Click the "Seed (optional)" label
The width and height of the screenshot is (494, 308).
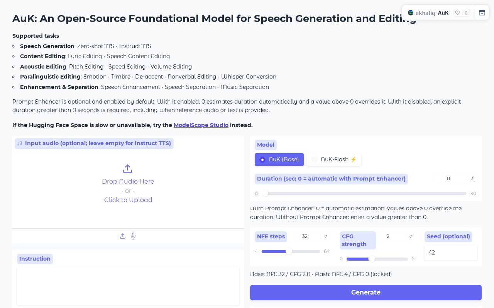pyautogui.click(x=448, y=236)
